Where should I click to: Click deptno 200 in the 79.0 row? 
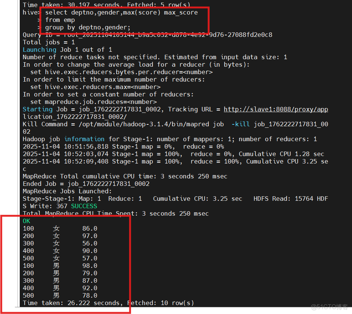pos(28,273)
